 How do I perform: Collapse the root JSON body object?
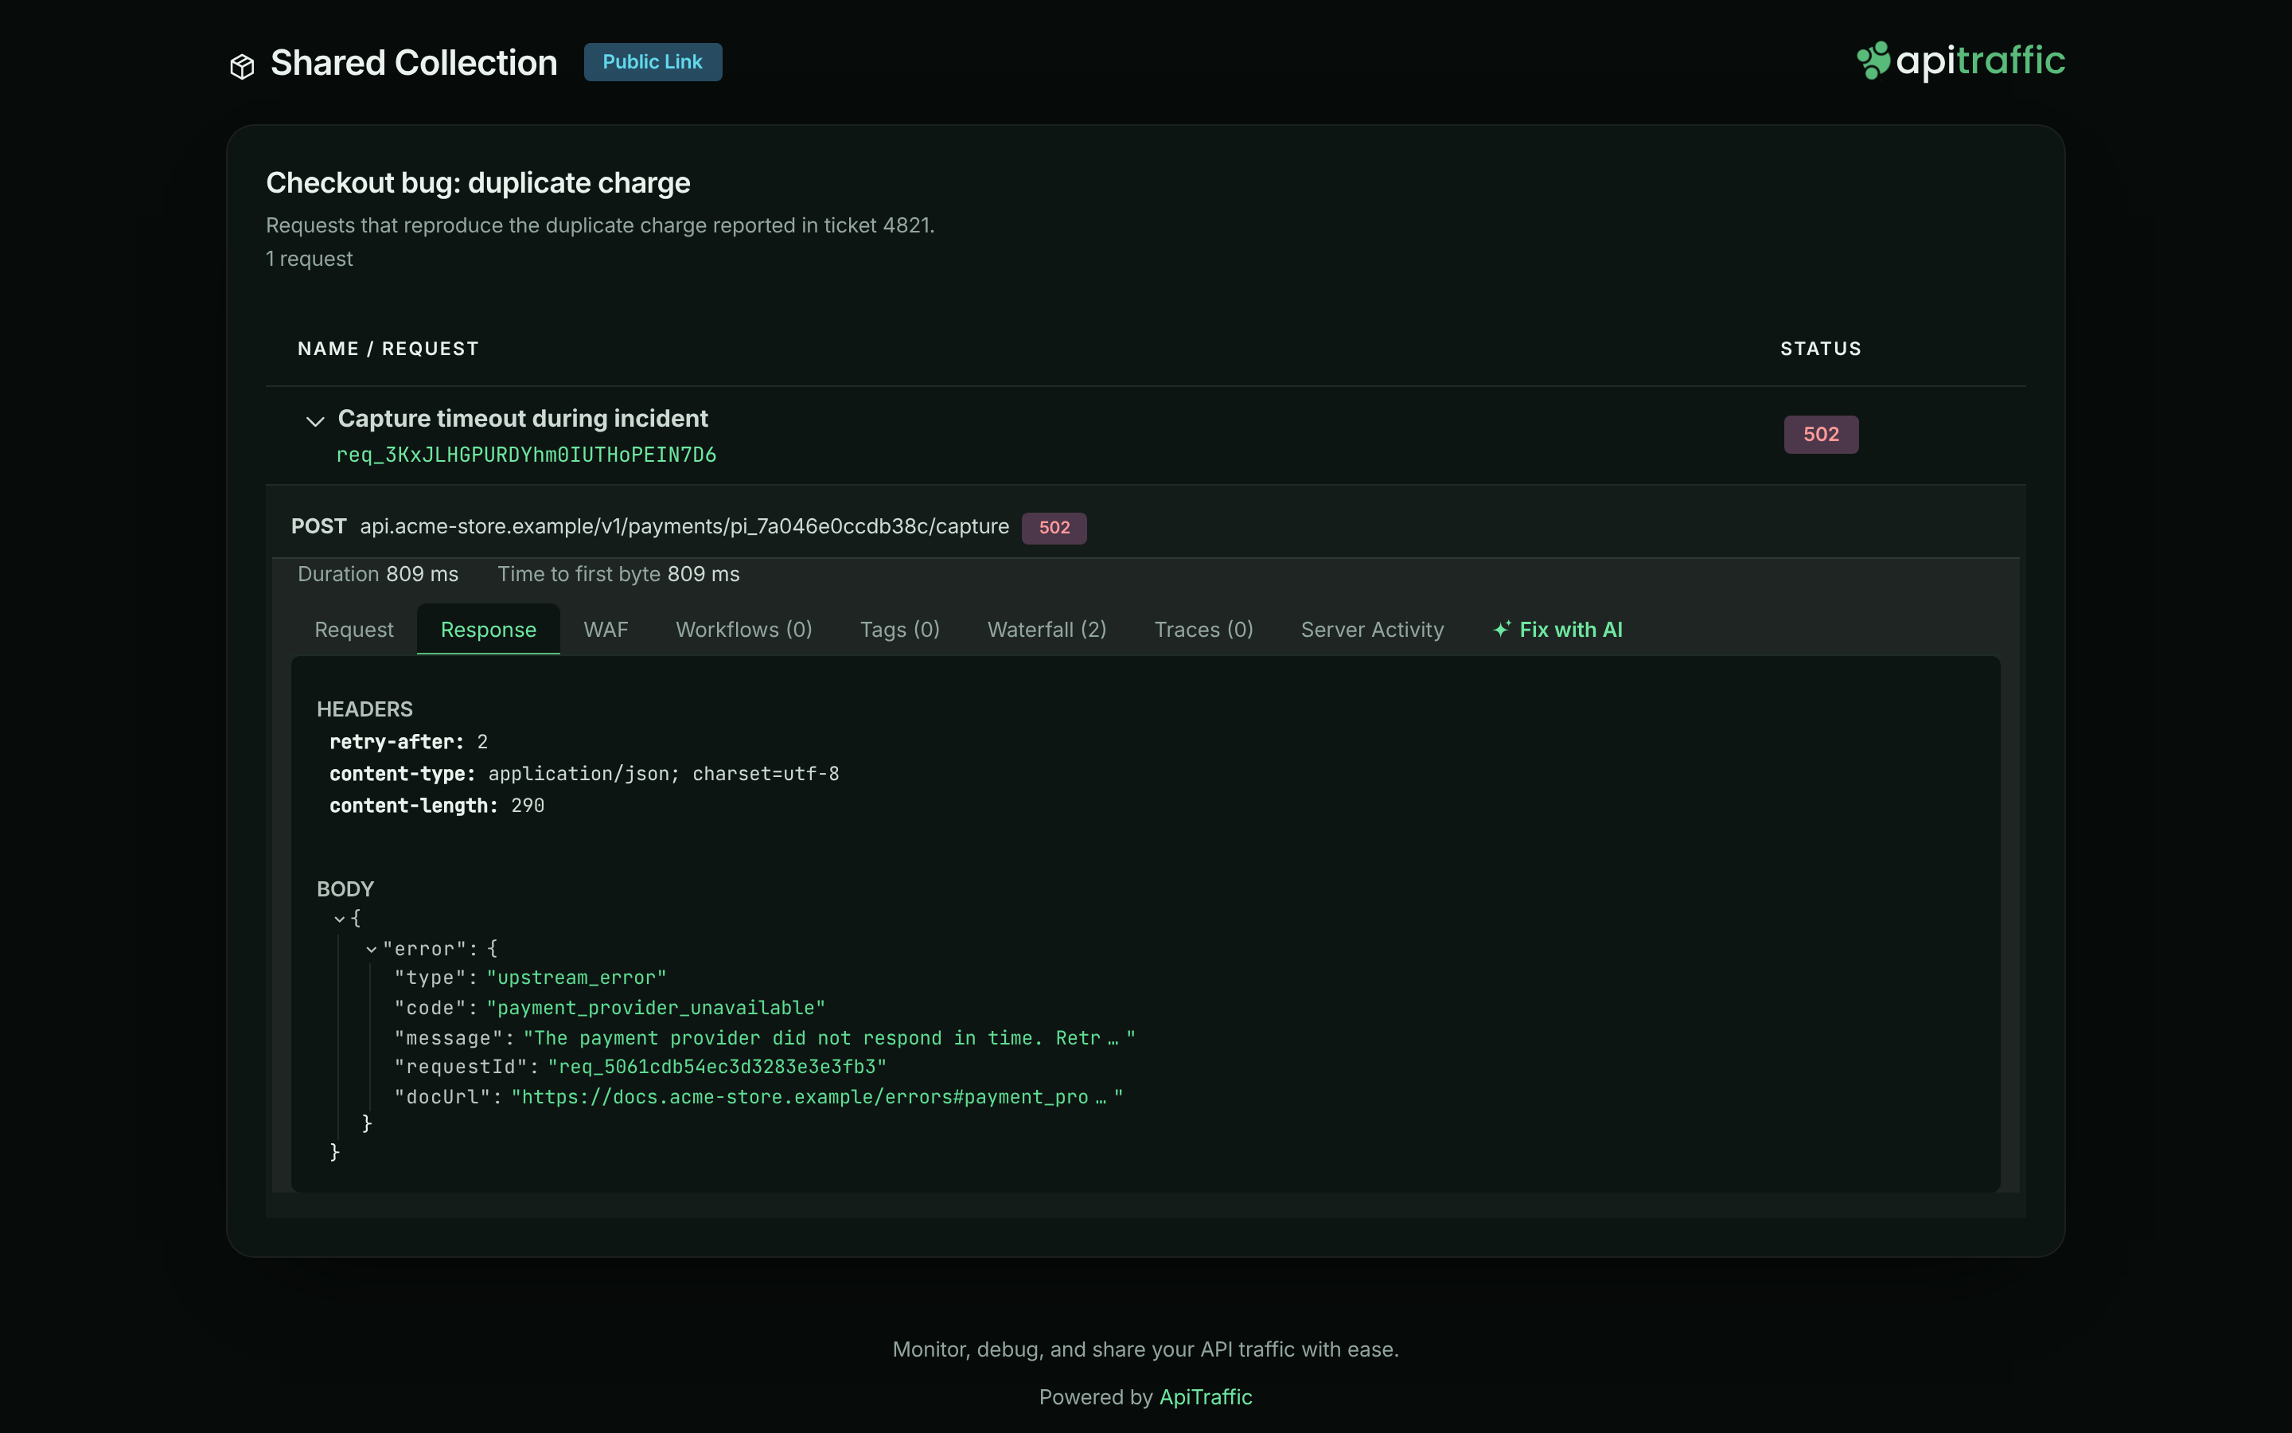pos(339,919)
